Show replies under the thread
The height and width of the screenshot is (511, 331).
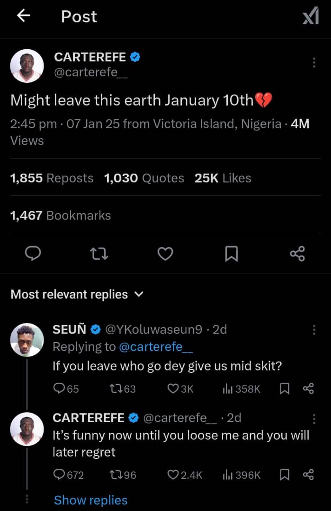(x=90, y=500)
